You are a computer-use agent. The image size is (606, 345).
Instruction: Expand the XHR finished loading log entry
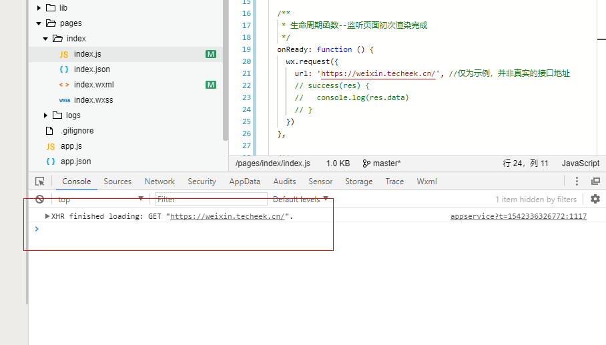pyautogui.click(x=47, y=216)
